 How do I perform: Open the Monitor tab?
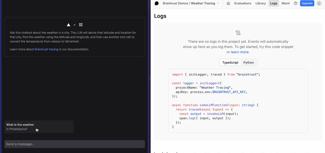[x=286, y=3]
